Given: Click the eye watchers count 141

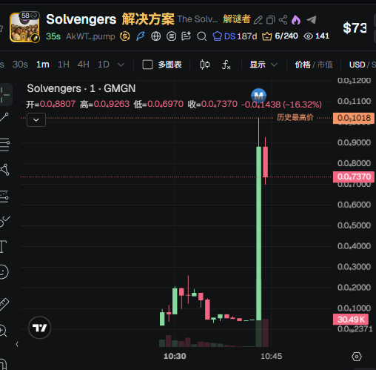Looking at the screenshot, I should click(x=317, y=36).
